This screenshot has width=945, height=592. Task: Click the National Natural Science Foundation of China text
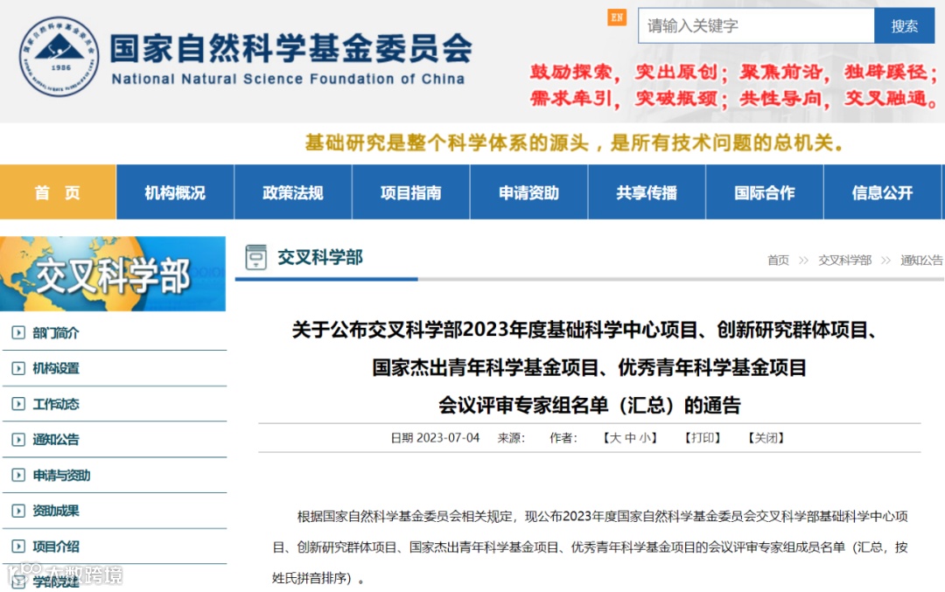tap(288, 79)
